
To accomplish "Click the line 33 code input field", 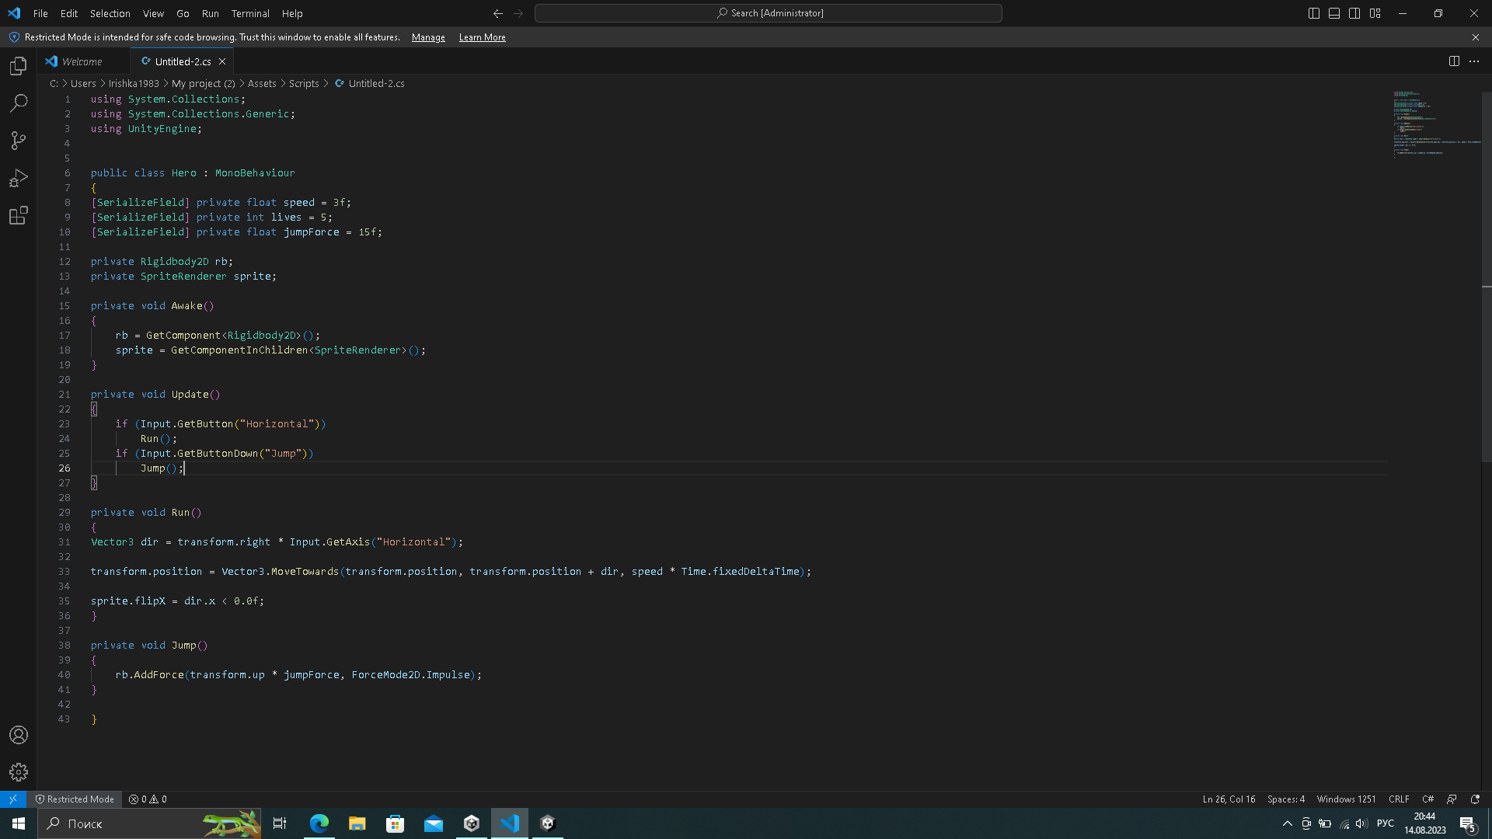I will [451, 571].
